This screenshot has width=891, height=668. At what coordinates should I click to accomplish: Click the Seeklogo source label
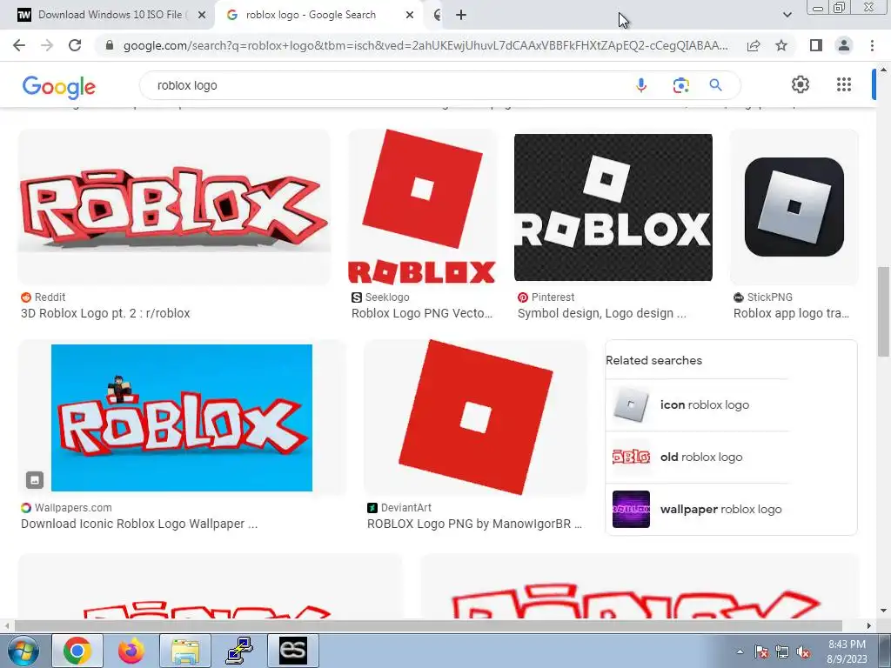click(x=380, y=297)
